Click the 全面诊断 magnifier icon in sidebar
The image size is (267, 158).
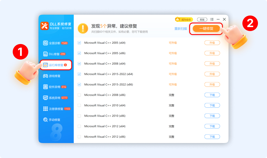click(x=45, y=43)
